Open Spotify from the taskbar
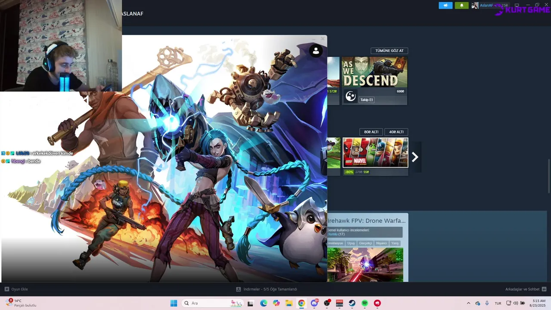Image resolution: width=551 pixels, height=310 pixels. [365, 303]
